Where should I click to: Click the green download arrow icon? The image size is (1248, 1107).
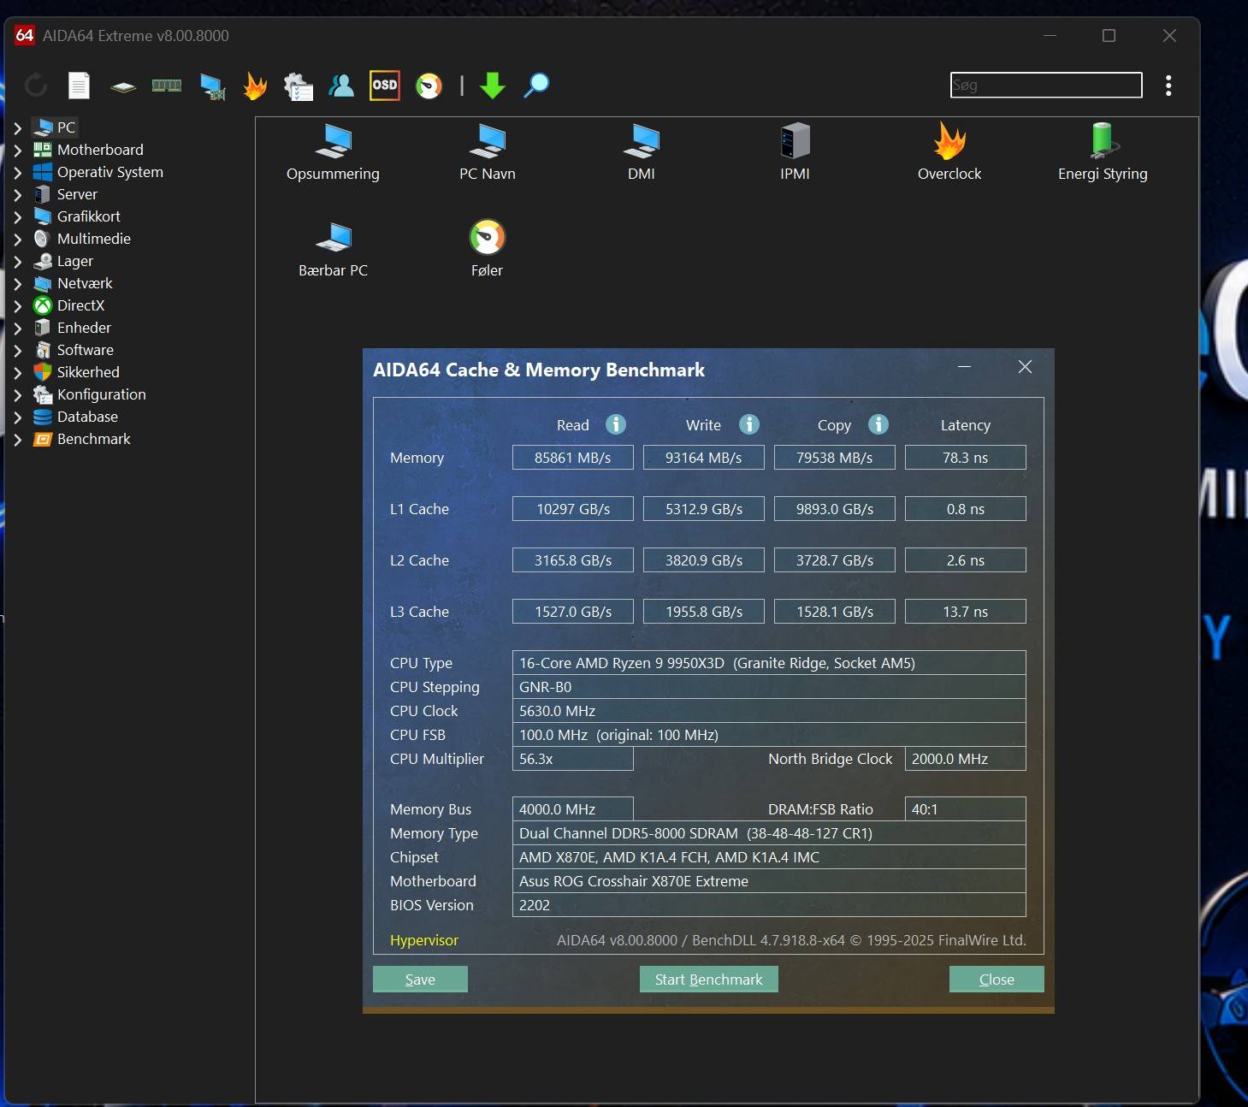pyautogui.click(x=493, y=85)
